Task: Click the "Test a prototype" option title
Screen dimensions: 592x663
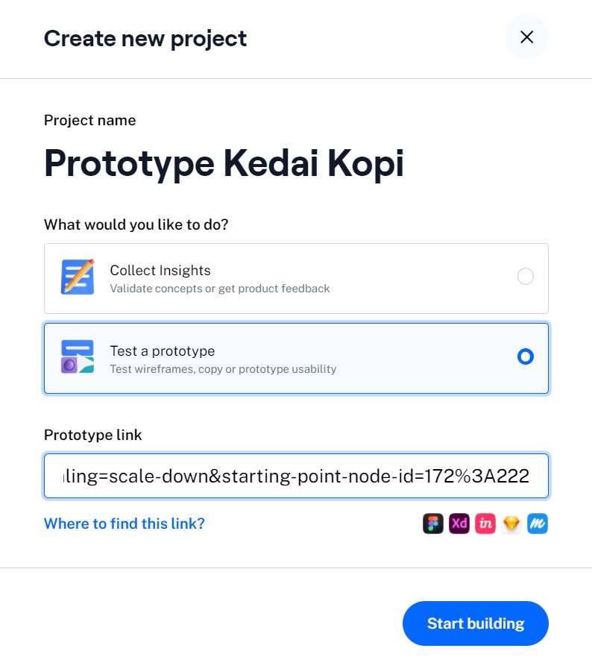Action: (x=163, y=351)
